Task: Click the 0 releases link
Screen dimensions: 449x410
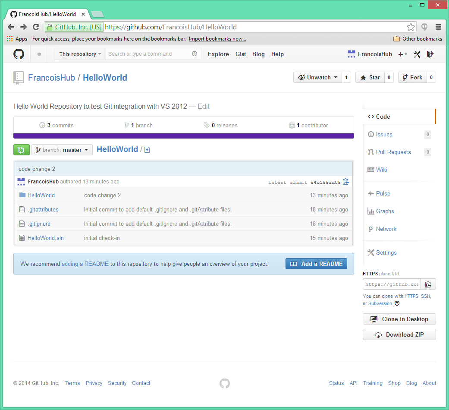Action: [220, 125]
